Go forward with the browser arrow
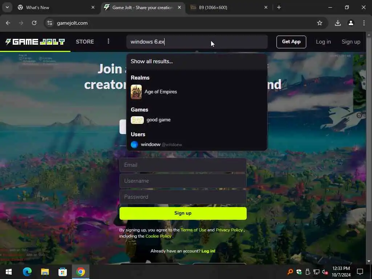 [x=21, y=23]
